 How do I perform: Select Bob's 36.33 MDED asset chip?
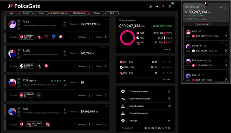point(35,124)
